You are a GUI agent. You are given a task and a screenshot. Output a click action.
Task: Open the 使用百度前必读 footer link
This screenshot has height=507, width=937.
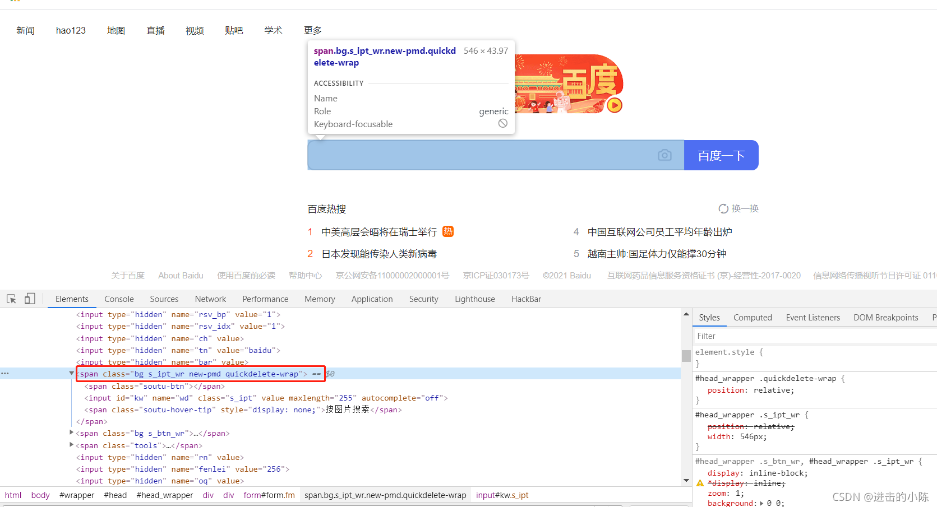[246, 276]
